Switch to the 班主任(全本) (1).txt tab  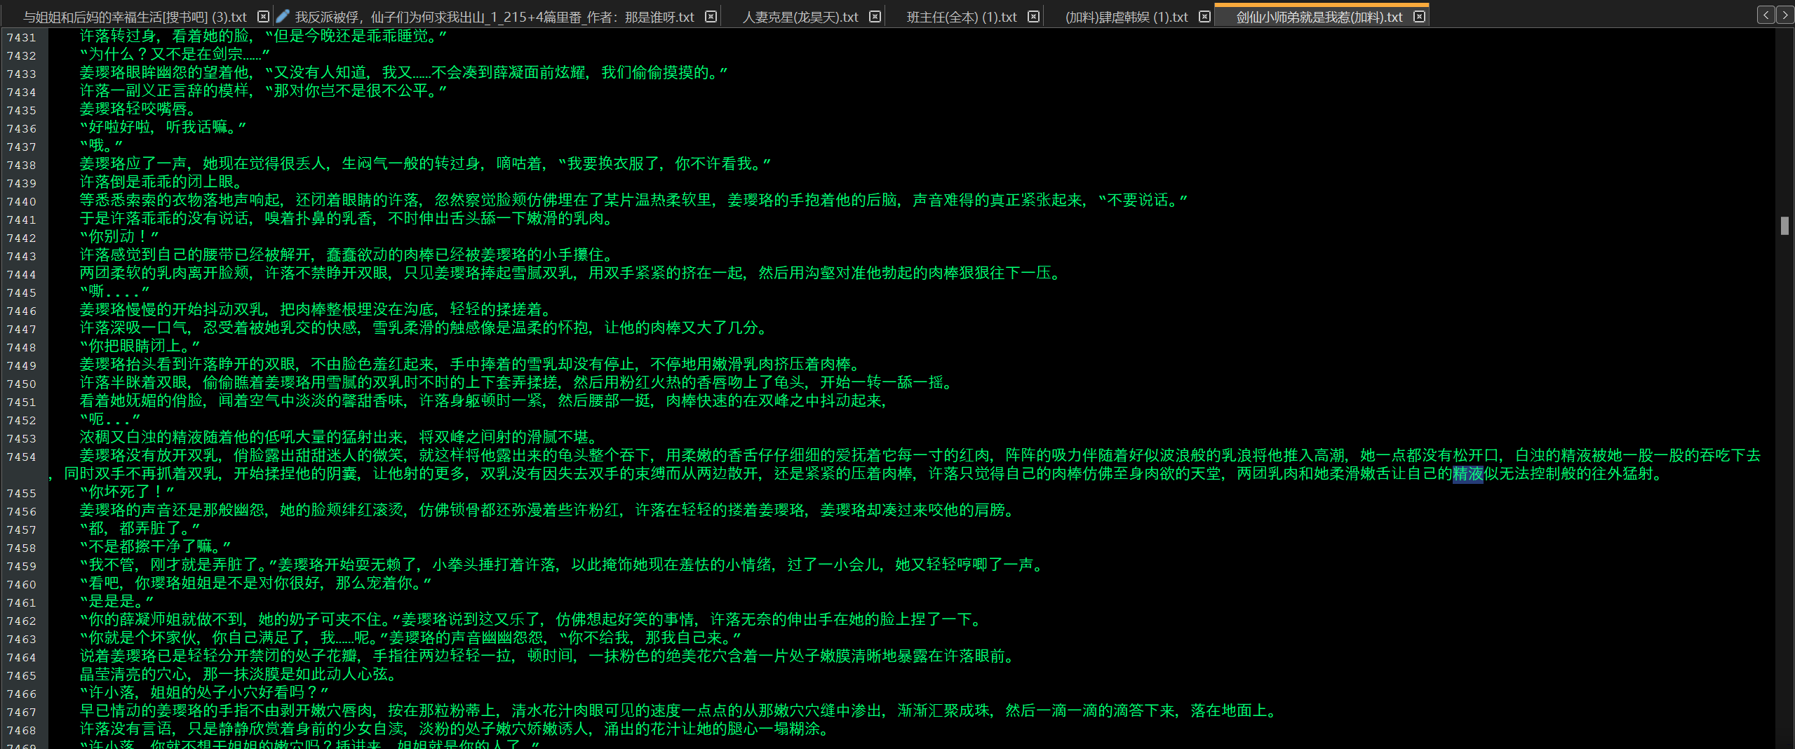961,17
